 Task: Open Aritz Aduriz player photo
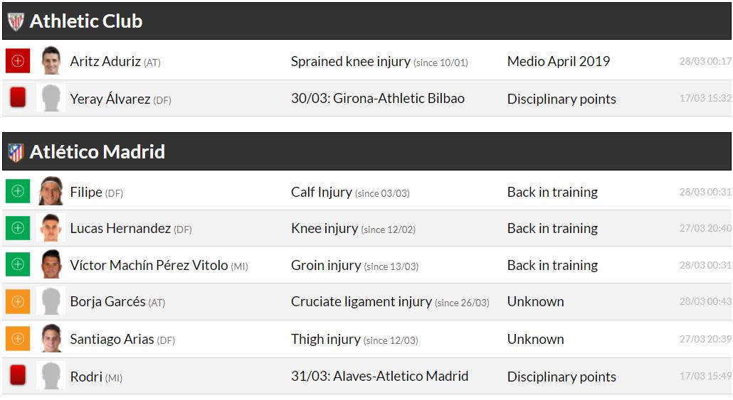(51, 61)
